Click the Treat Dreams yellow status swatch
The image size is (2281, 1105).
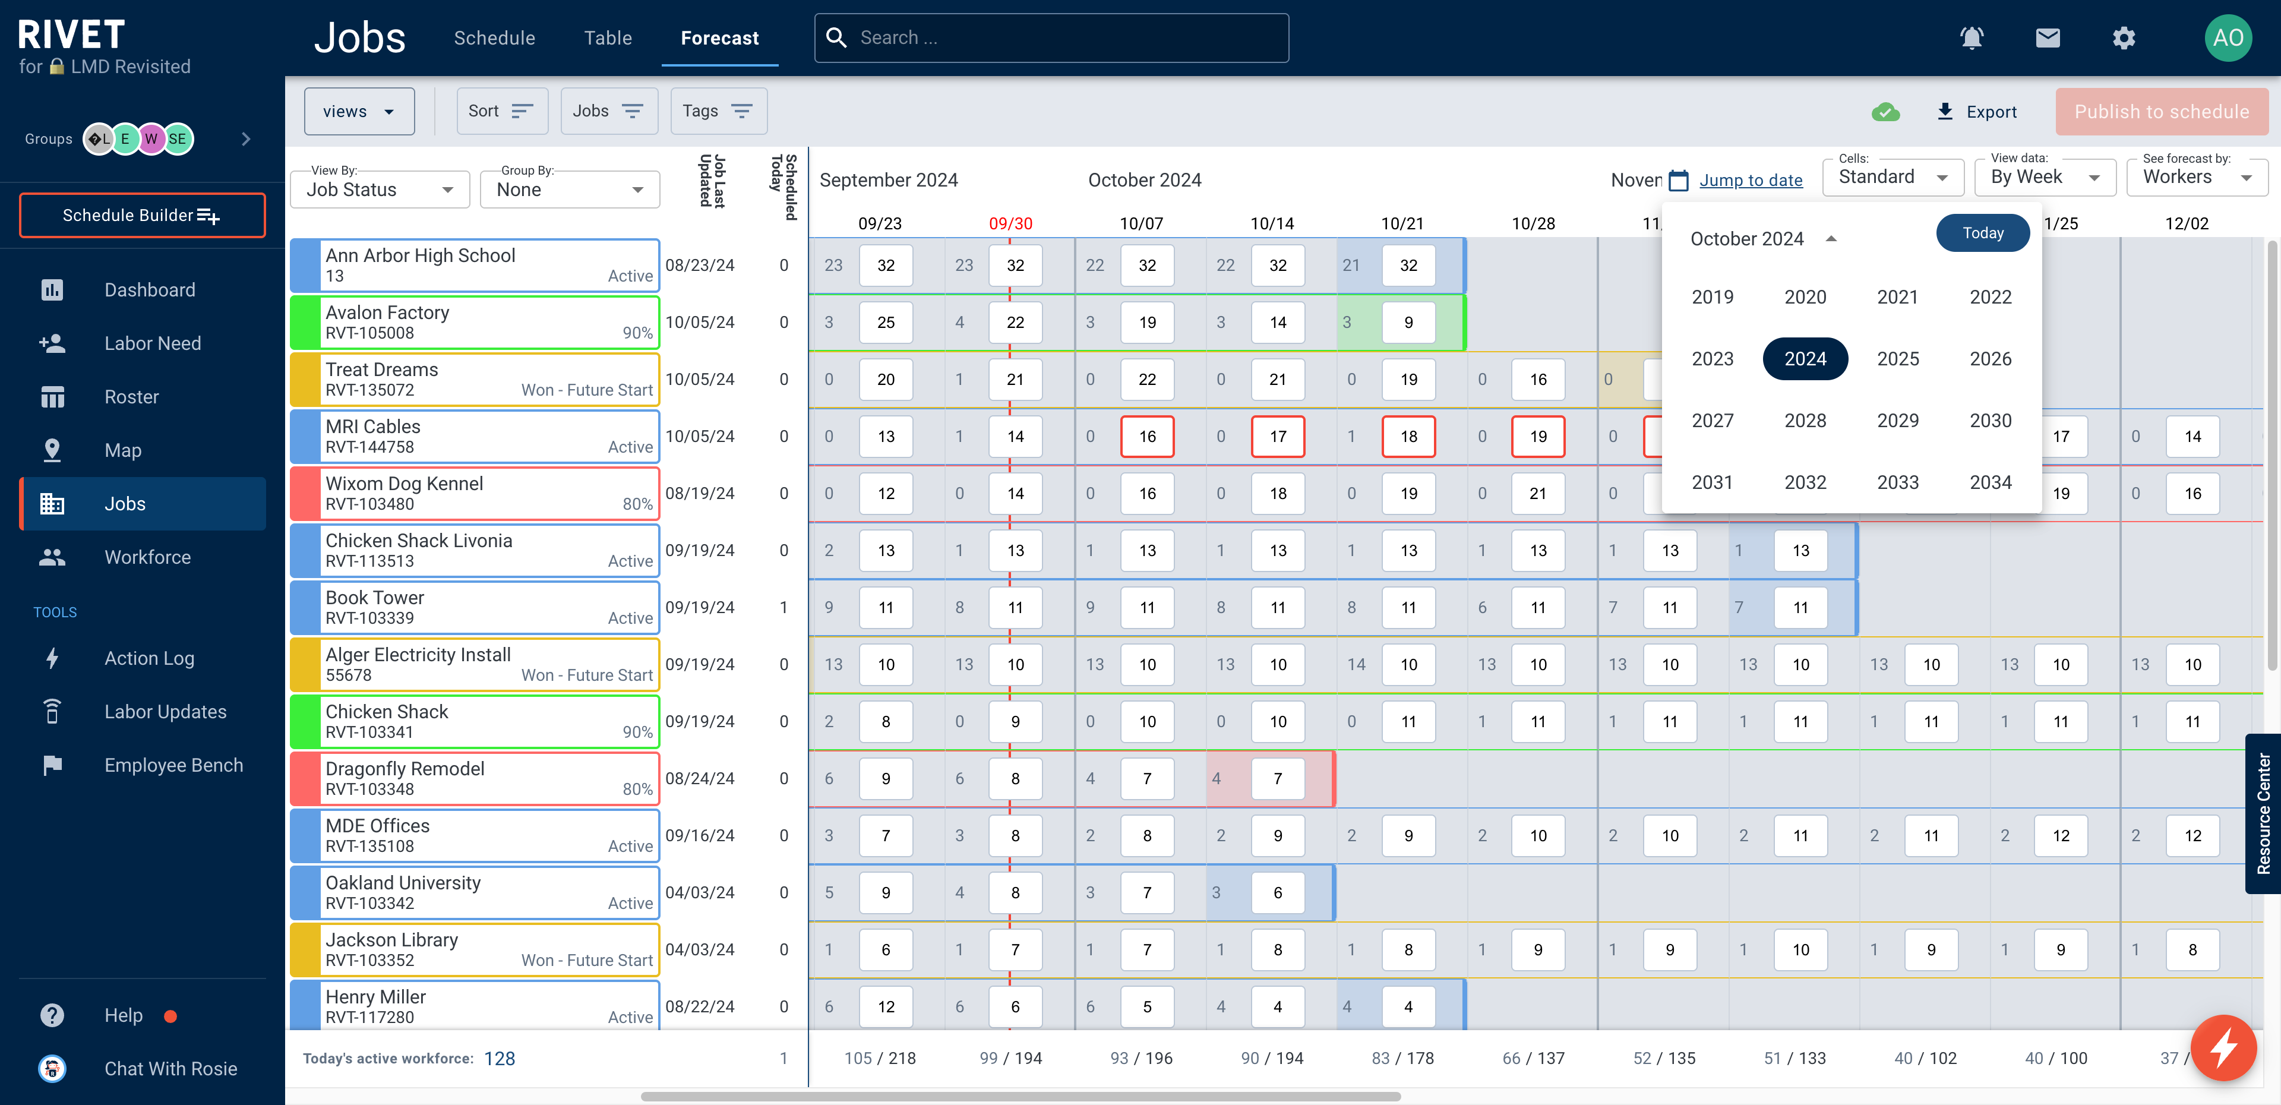307,380
